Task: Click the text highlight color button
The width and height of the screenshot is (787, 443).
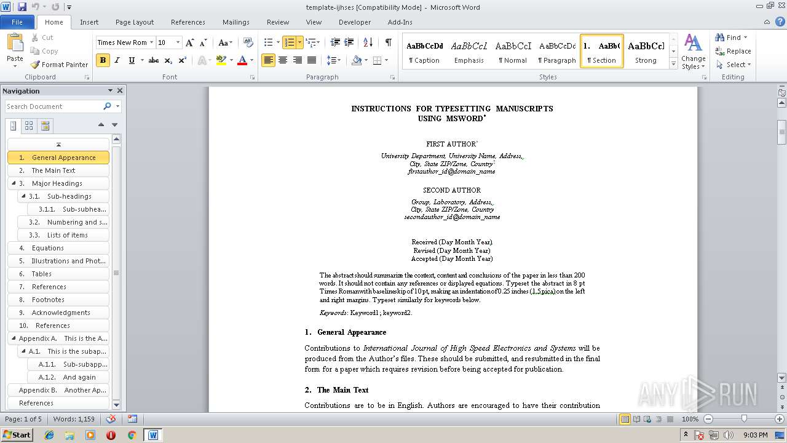Action: click(221, 60)
